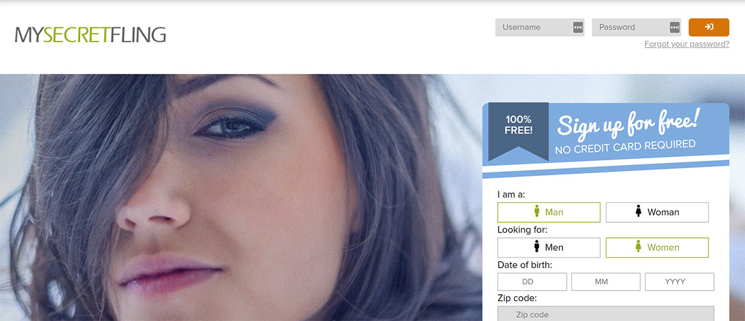Screen dimensions: 745x321
Task: Select Woman under I am a
Action: [x=657, y=212]
